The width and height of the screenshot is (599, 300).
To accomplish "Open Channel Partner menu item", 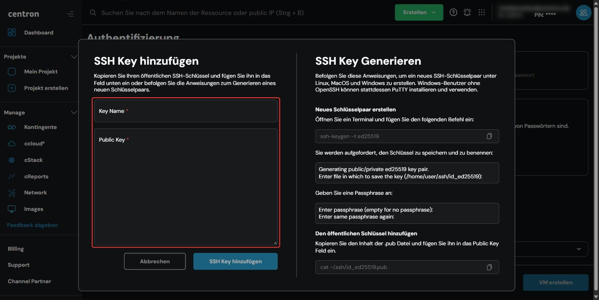I will 29,281.
